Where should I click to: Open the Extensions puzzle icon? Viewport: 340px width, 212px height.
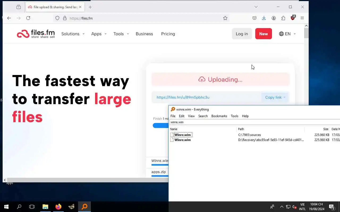pyautogui.click(x=283, y=18)
